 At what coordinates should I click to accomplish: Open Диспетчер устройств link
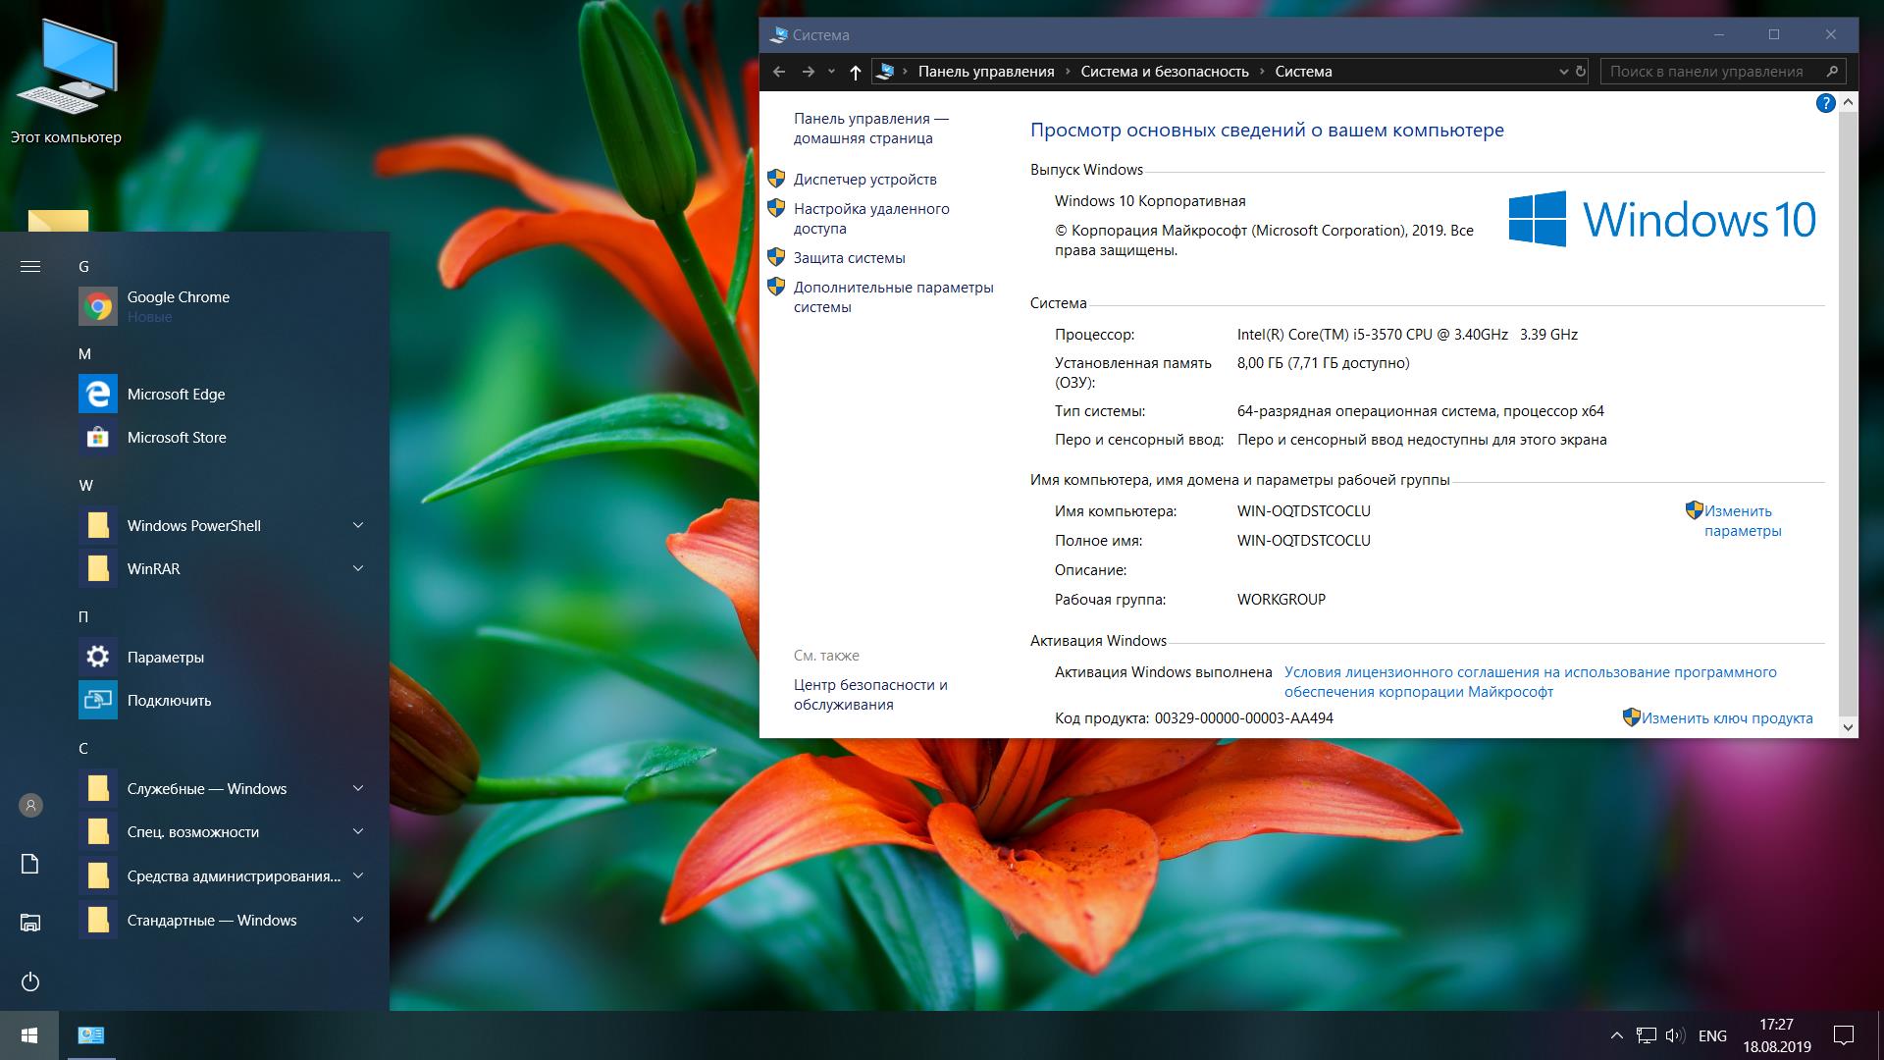pos(865,180)
